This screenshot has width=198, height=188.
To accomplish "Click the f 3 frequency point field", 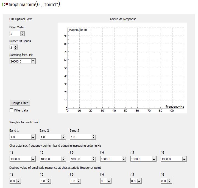I will coord(80,159).
